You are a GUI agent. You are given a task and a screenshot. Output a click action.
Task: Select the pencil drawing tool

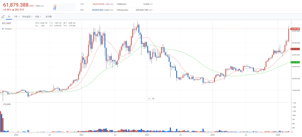click(3, 17)
